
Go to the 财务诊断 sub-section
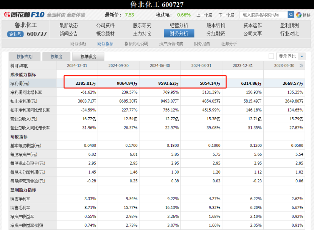tap(78, 44)
